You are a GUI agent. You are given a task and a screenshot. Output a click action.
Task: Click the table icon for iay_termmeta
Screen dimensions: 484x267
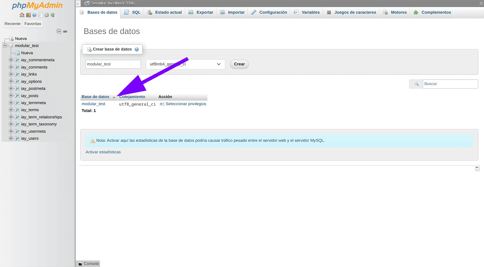[x=17, y=103]
